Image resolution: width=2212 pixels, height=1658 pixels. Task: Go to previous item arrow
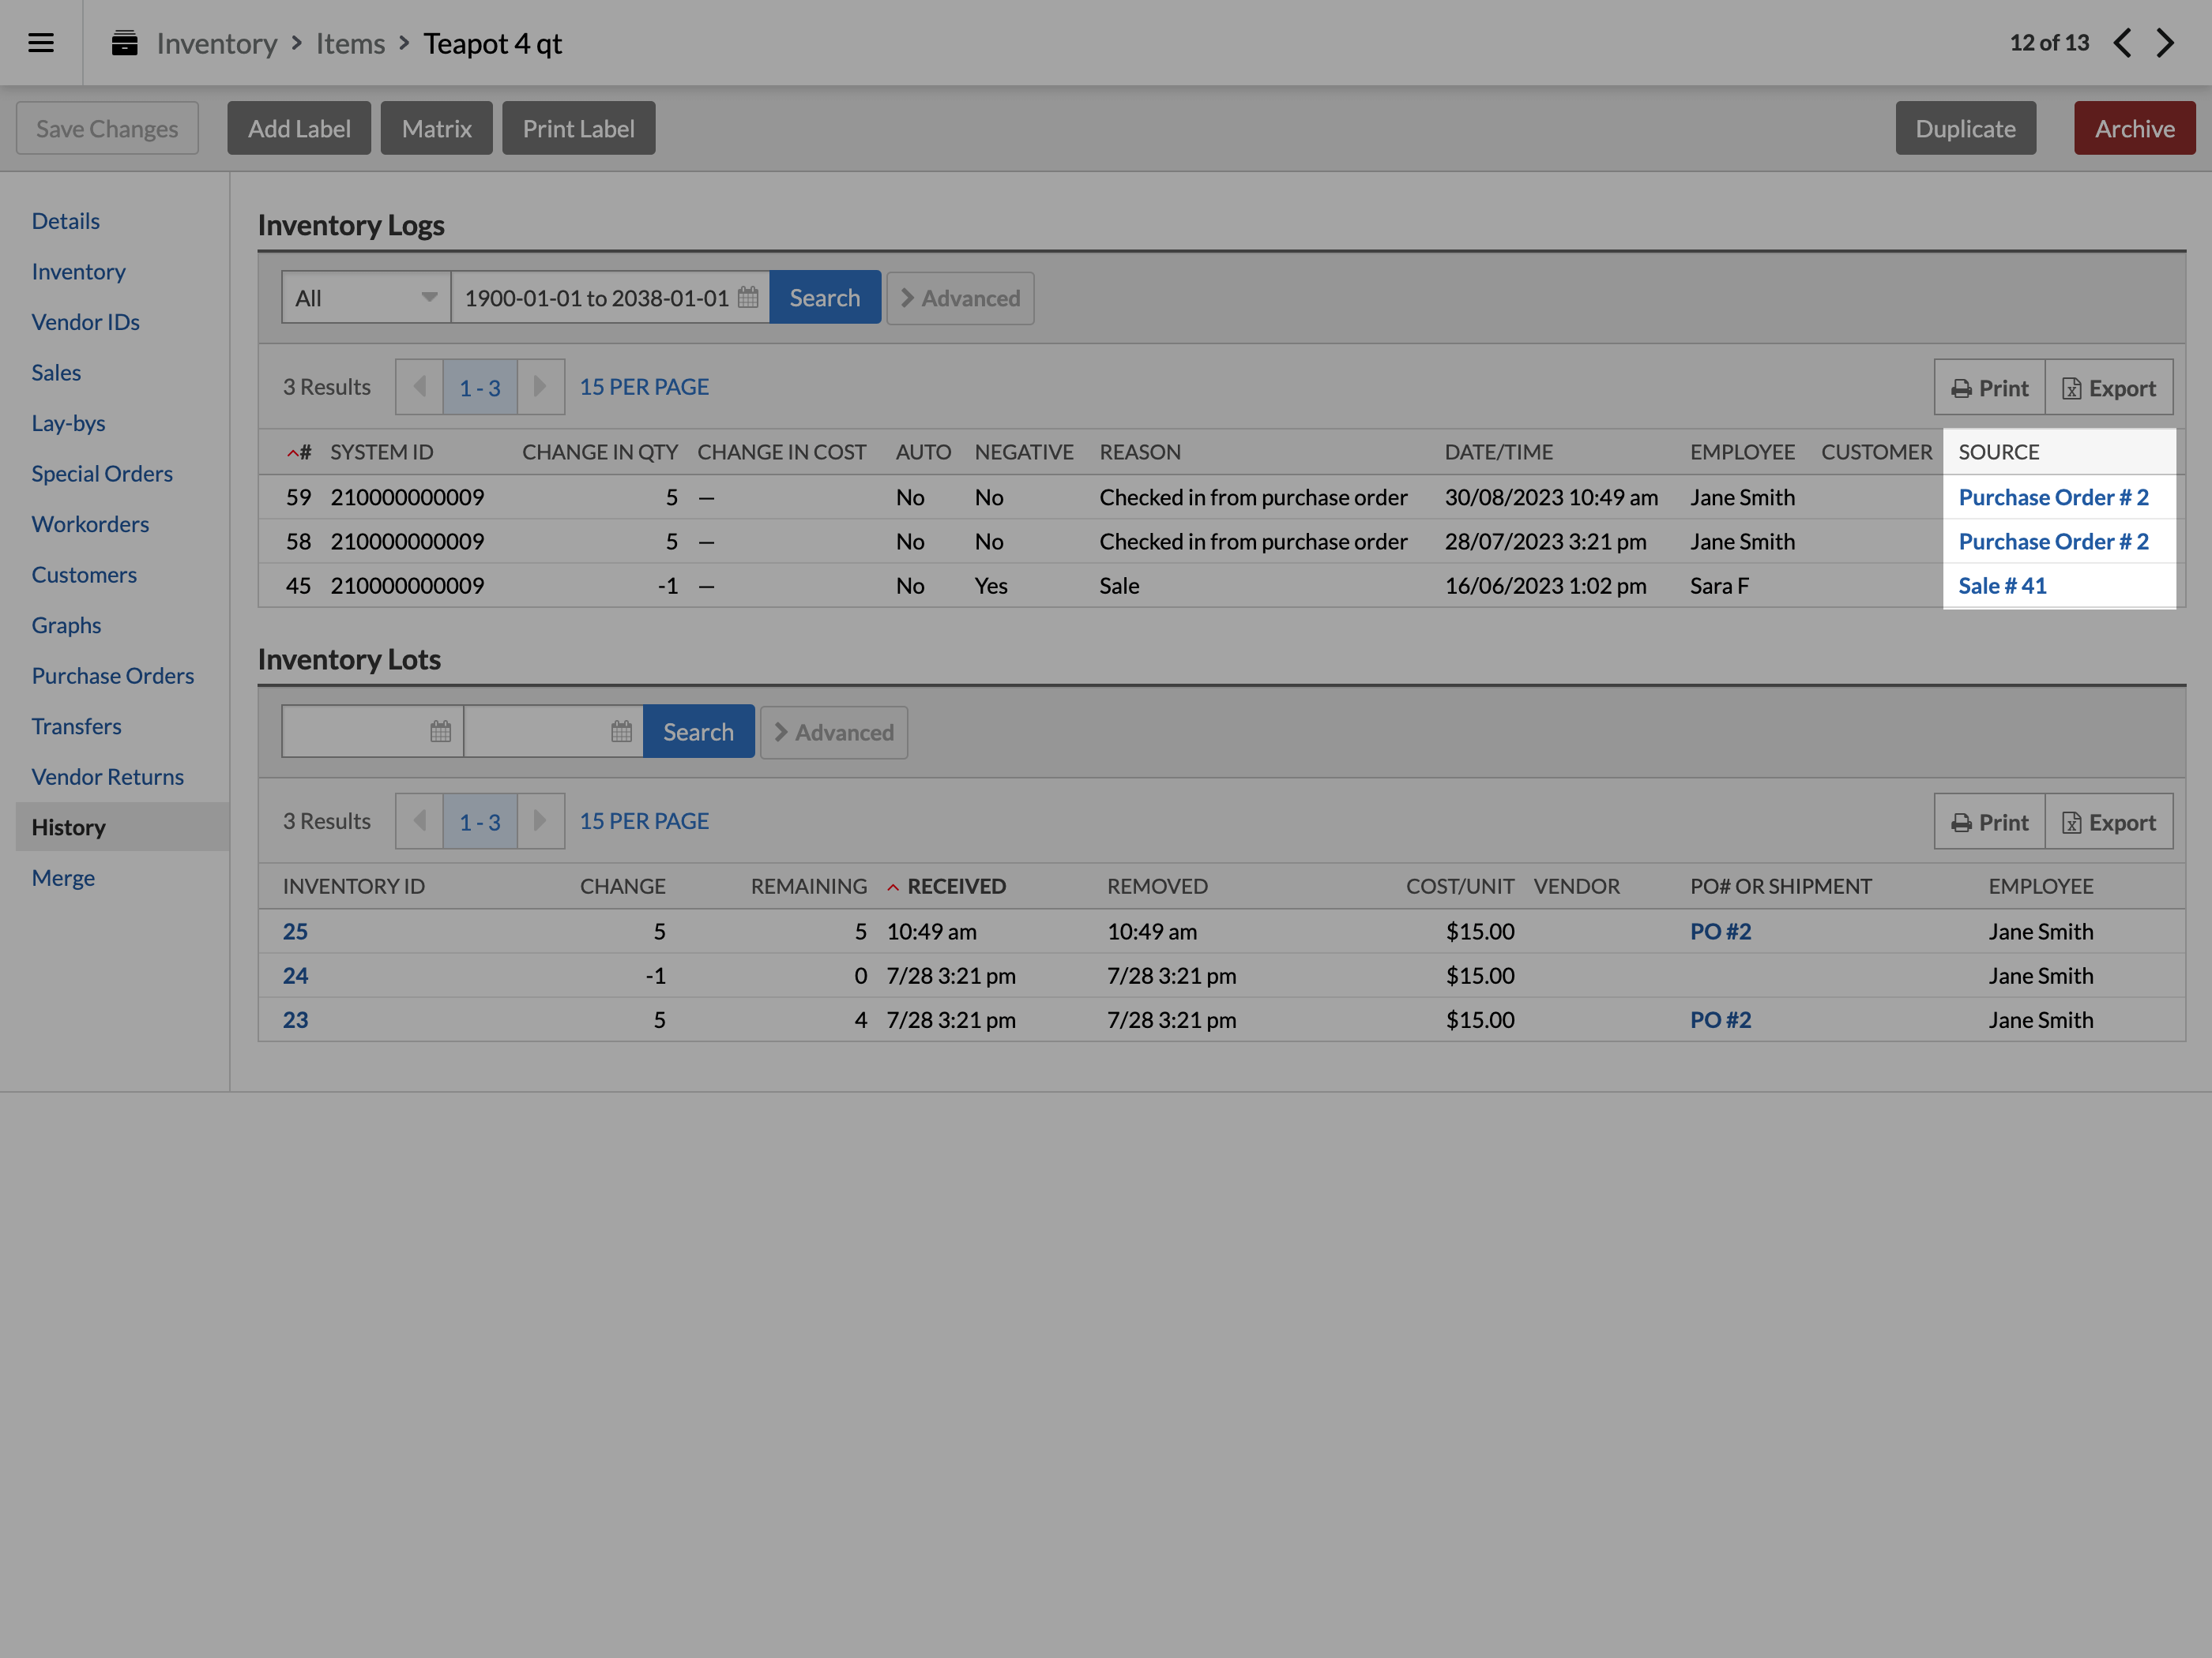(x=2122, y=43)
